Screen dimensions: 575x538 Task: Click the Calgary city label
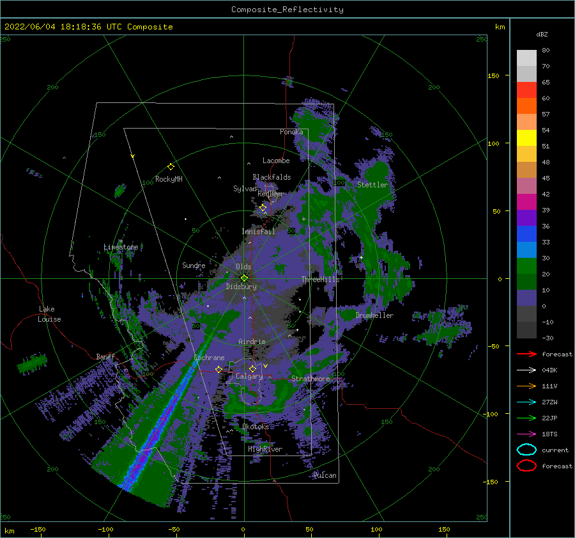tap(249, 376)
